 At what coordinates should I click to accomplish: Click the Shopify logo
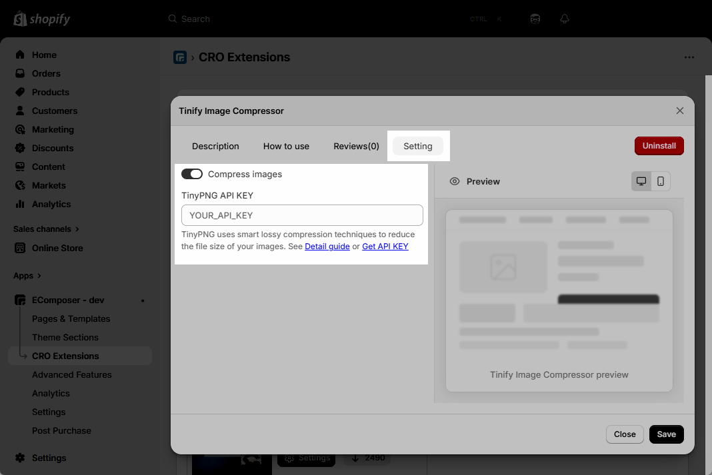42,19
